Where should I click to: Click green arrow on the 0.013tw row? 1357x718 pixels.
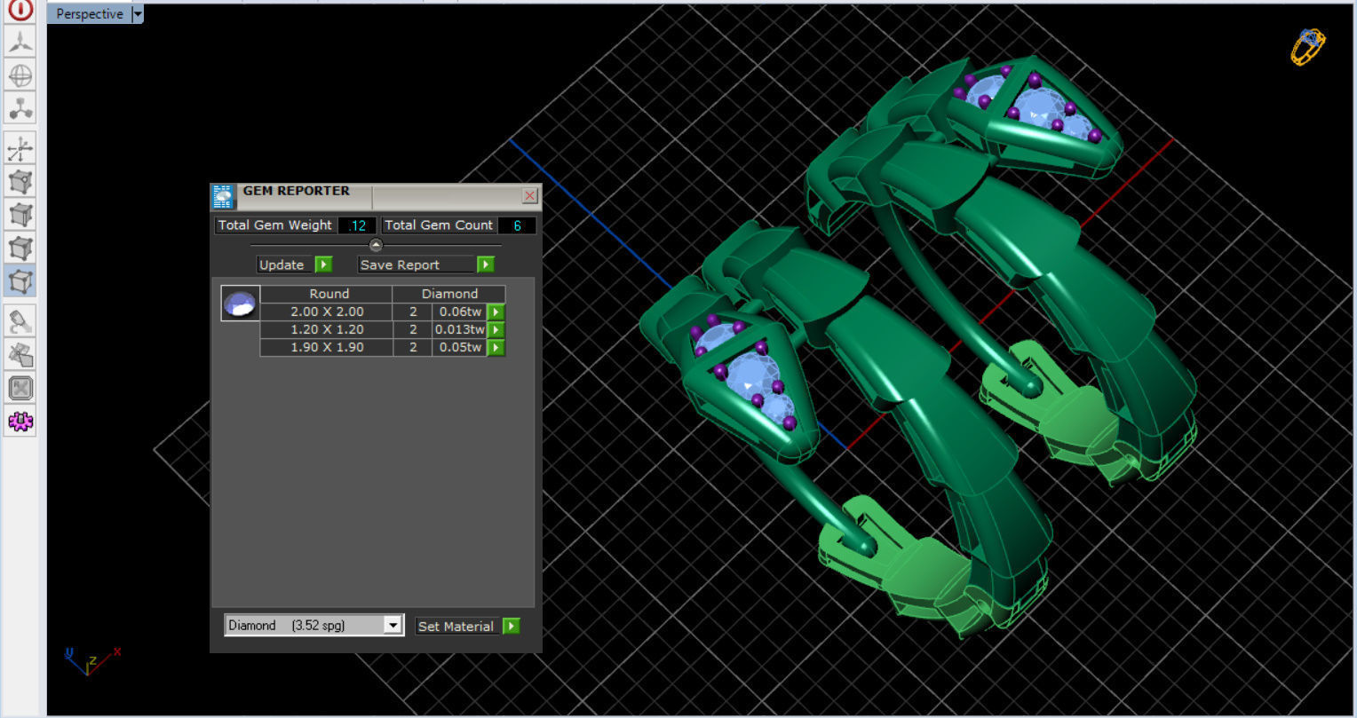tap(496, 329)
